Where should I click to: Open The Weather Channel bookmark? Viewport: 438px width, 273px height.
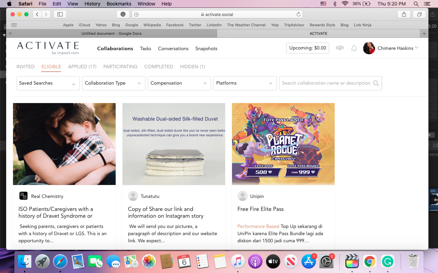click(x=246, y=25)
